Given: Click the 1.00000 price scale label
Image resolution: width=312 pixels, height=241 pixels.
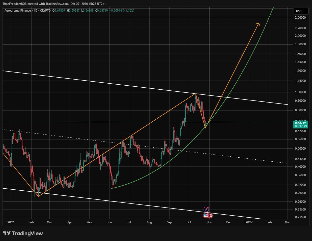Looking at the screenshot, I should [300, 92].
